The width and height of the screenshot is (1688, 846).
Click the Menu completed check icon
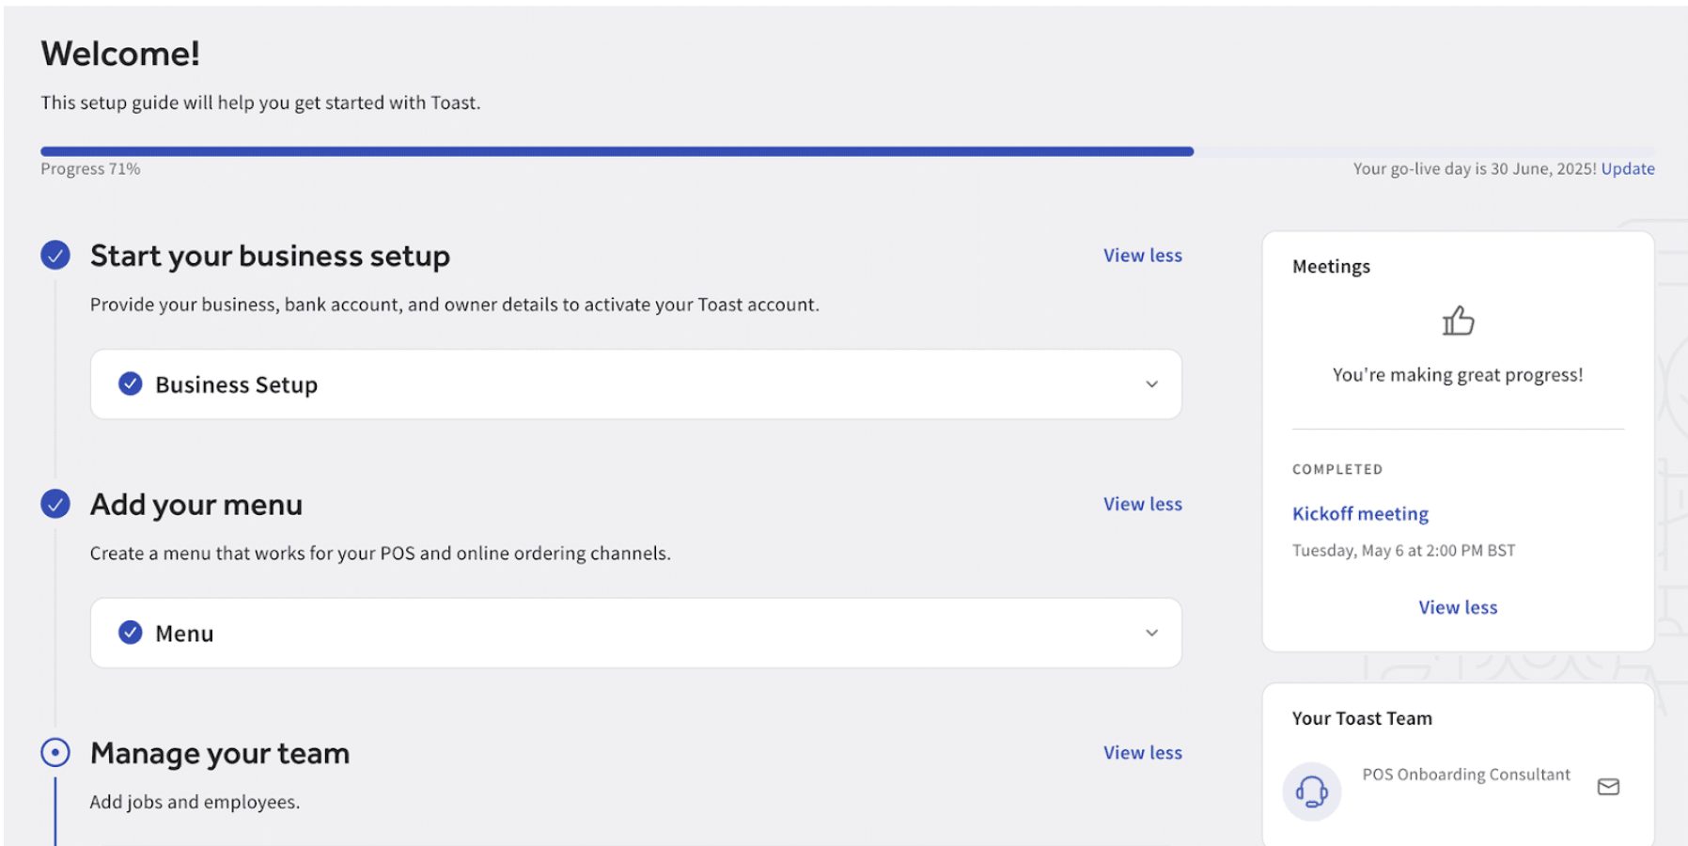[x=131, y=633]
